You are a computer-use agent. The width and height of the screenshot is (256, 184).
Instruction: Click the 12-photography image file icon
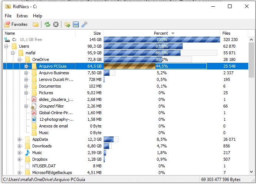[x=34, y=119]
